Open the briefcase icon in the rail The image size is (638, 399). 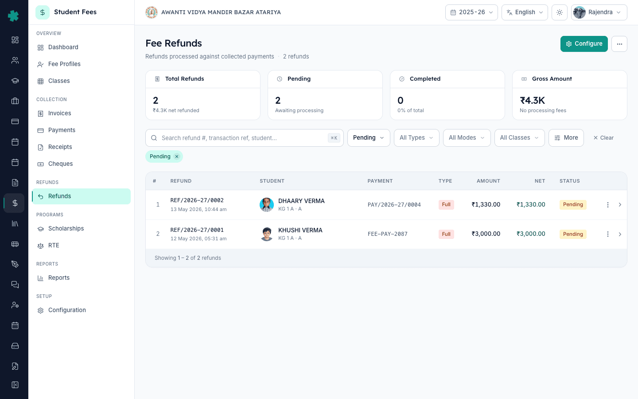click(15, 101)
